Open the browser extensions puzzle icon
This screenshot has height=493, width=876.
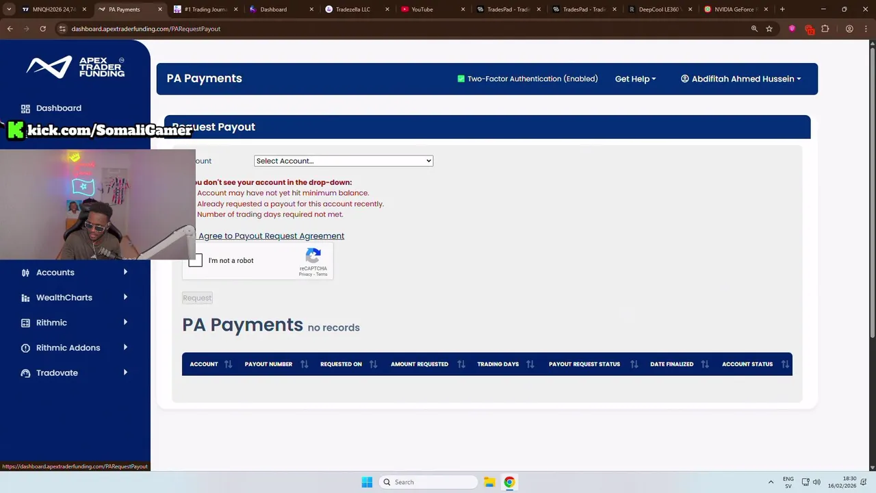[x=825, y=29]
